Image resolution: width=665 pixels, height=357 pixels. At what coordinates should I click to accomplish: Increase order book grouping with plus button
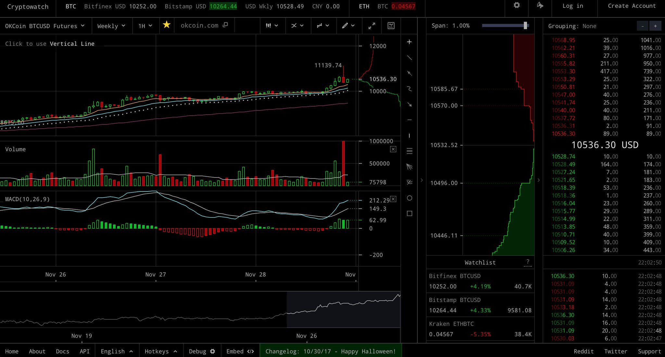click(x=655, y=26)
